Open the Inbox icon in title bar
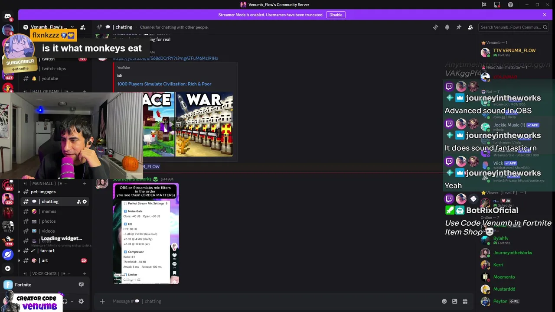 497,5
